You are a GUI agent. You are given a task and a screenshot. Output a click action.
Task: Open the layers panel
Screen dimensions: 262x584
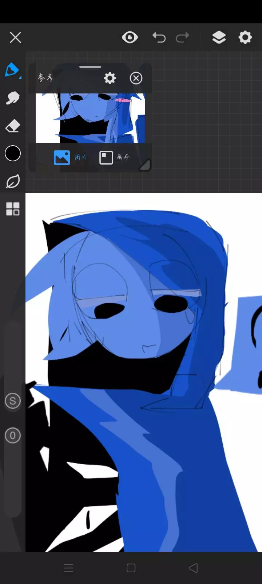click(219, 37)
